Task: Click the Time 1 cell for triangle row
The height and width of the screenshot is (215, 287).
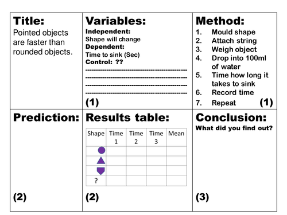Action: [116, 161]
